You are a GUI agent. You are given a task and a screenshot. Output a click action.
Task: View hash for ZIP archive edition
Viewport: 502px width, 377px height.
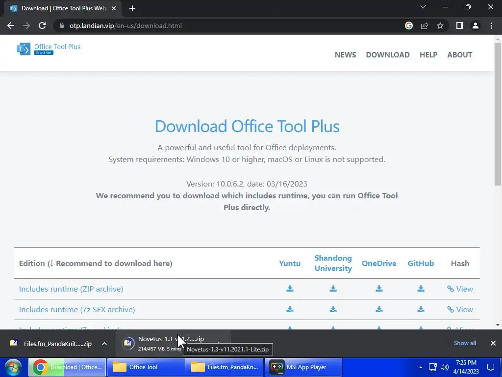tap(460, 289)
